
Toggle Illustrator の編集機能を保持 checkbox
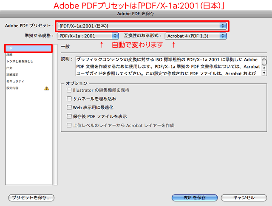pyautogui.click(x=69, y=90)
